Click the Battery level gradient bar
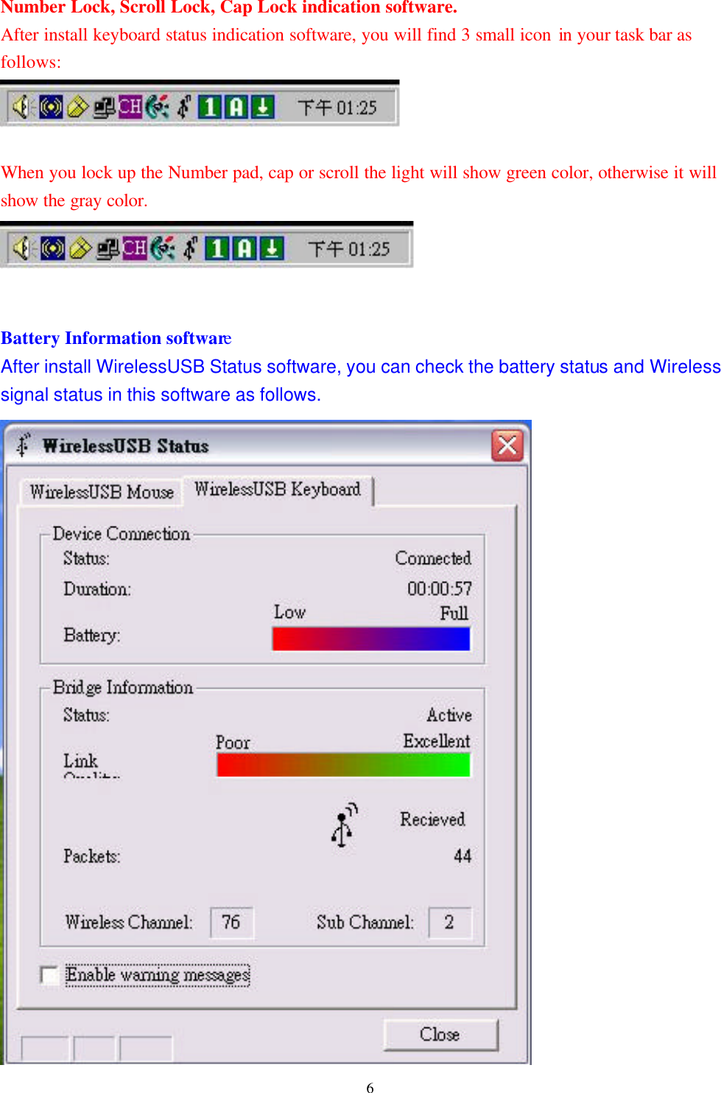The height and width of the screenshot is (1093, 721). coord(370,638)
